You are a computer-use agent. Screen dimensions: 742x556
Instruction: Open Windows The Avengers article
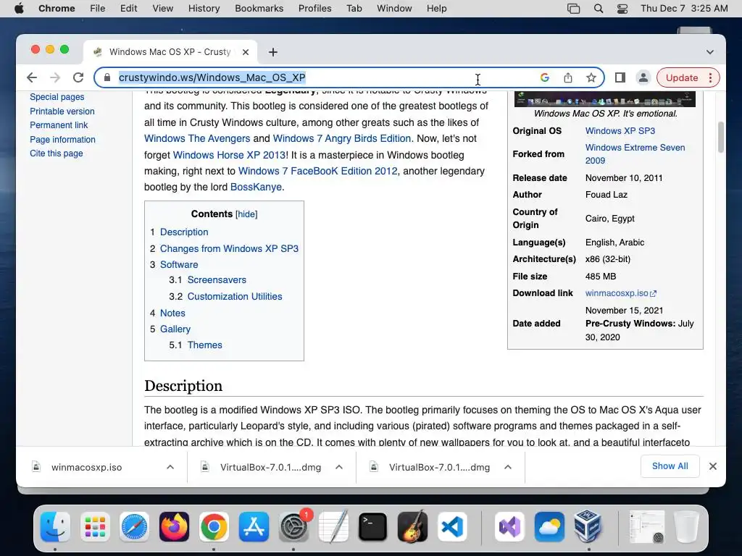[x=197, y=138]
